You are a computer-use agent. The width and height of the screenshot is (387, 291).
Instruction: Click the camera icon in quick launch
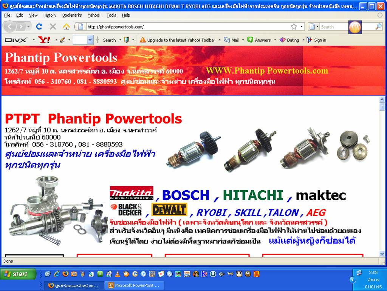coord(74,274)
